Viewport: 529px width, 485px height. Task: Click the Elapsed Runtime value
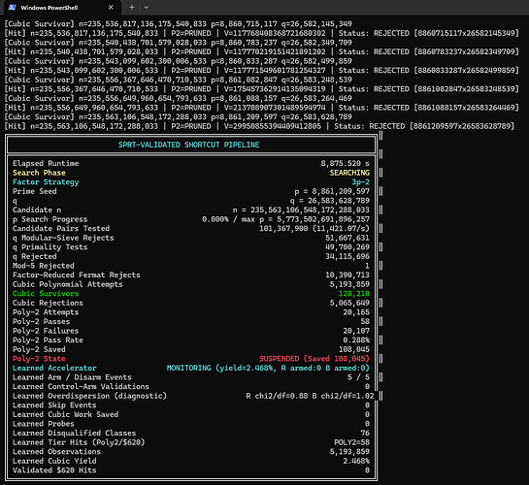(345, 164)
